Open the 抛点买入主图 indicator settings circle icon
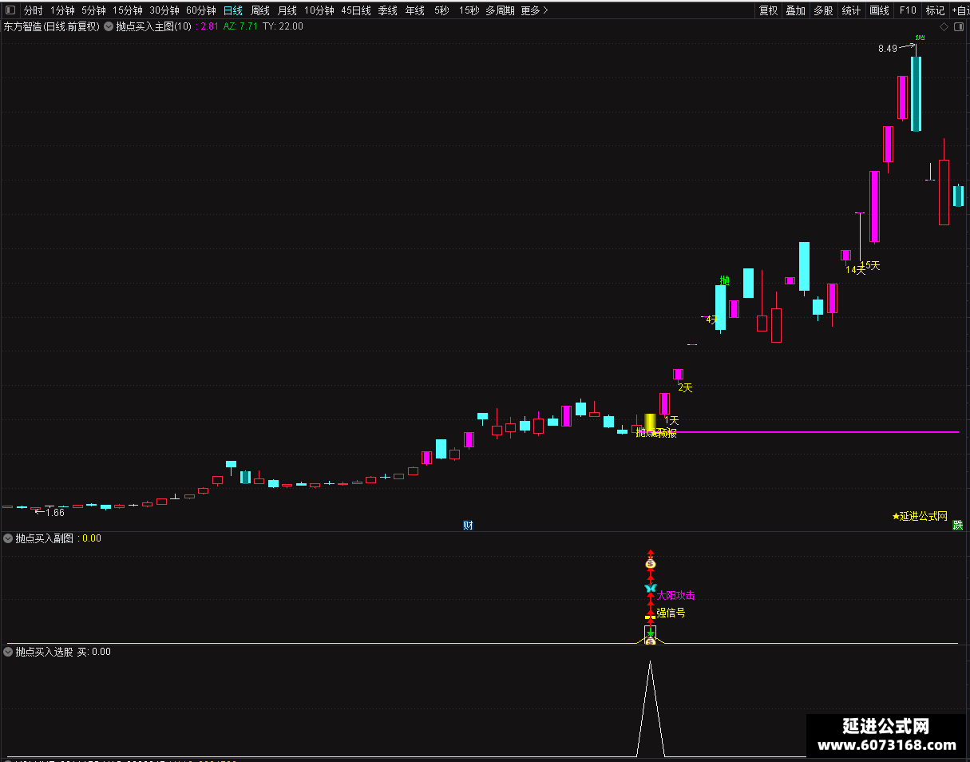970x762 pixels. (x=109, y=26)
